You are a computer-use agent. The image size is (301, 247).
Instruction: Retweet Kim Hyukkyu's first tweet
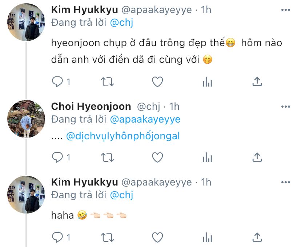(107, 82)
